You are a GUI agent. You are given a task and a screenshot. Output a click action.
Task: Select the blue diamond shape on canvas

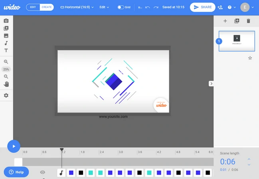tap(114, 82)
